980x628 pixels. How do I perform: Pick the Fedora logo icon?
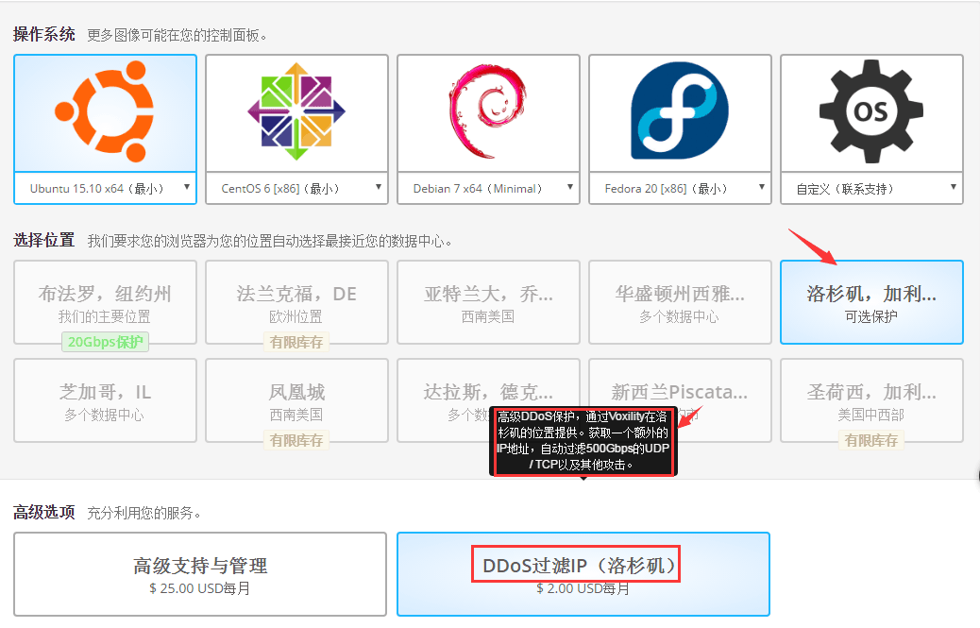680,111
